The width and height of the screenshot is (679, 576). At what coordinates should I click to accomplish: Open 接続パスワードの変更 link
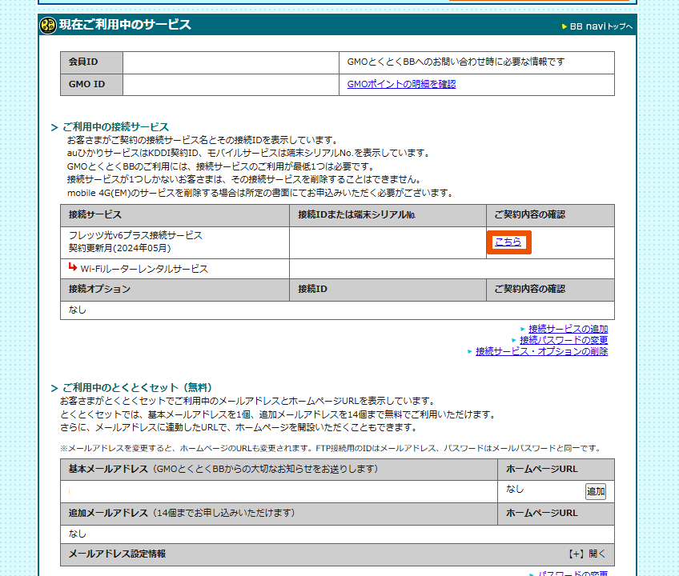[563, 340]
